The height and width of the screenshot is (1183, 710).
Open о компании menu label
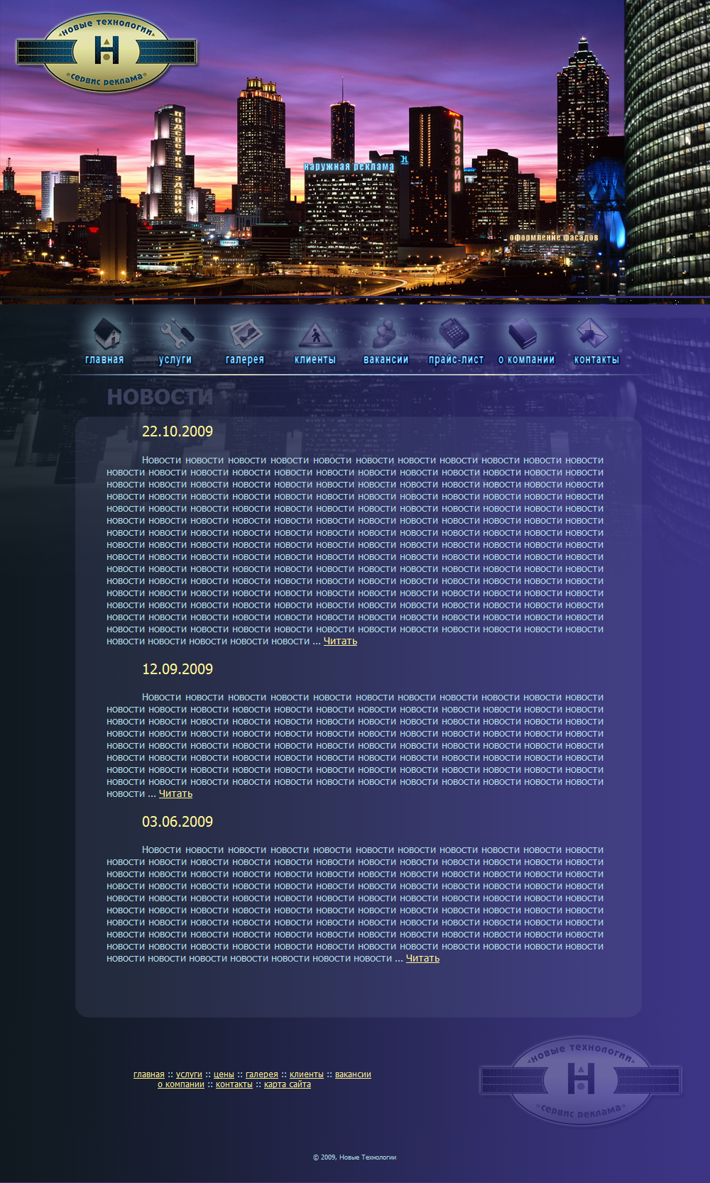(x=526, y=360)
